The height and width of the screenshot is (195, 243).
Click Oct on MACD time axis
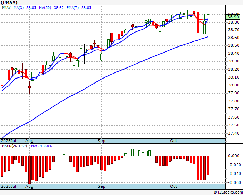pyautogui.click(x=173, y=186)
